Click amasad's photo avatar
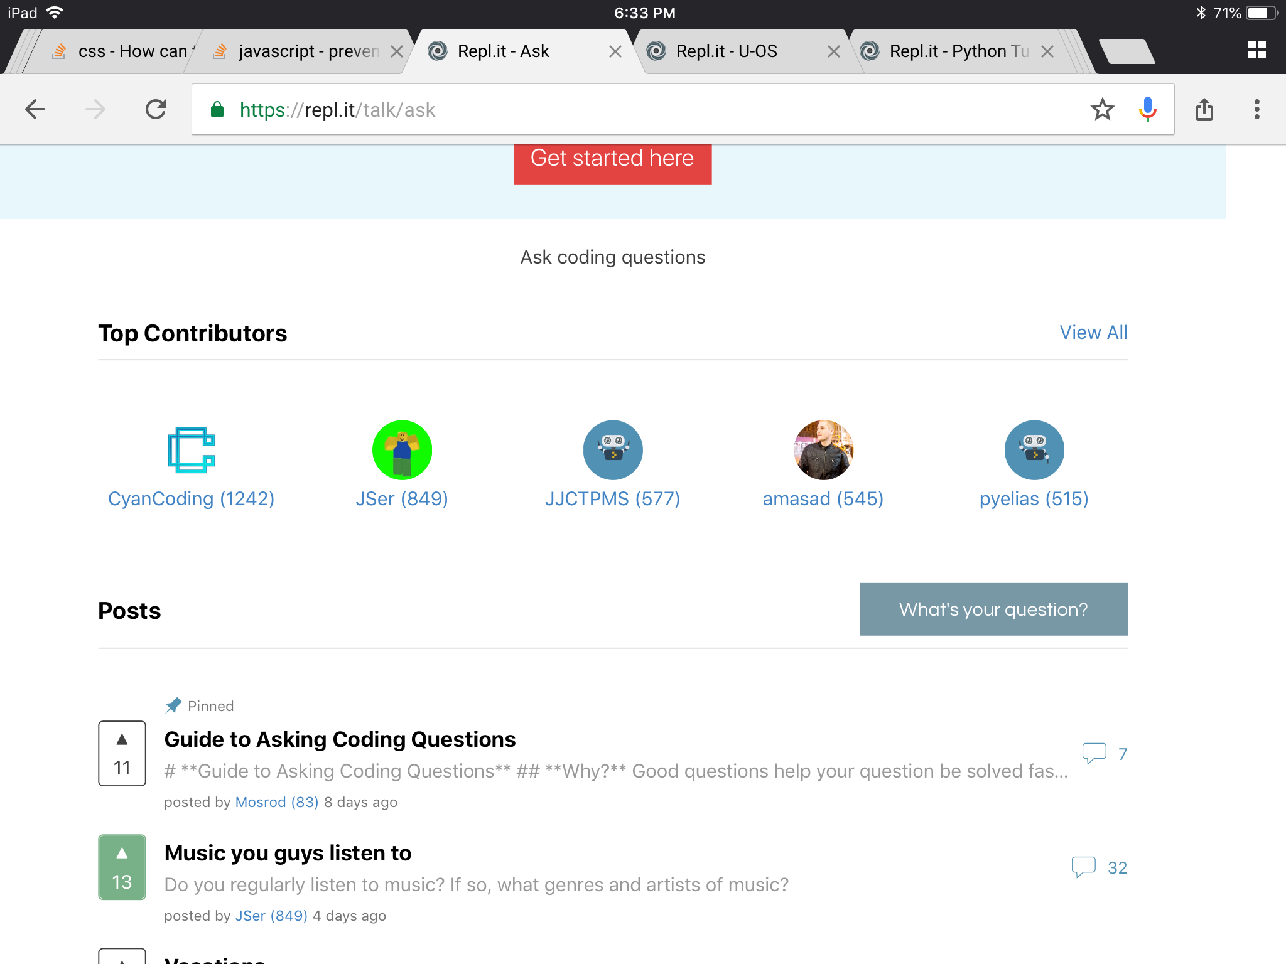This screenshot has height=964, width=1286. (823, 449)
